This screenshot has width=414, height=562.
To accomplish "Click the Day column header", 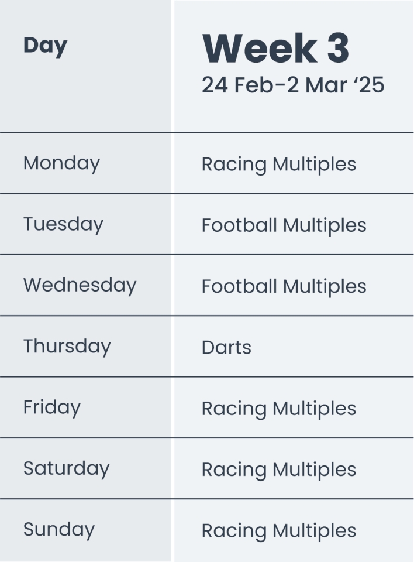I will tap(46, 46).
